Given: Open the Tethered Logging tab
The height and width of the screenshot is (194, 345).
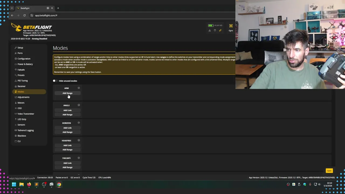Looking at the screenshot, I should pos(29,130).
